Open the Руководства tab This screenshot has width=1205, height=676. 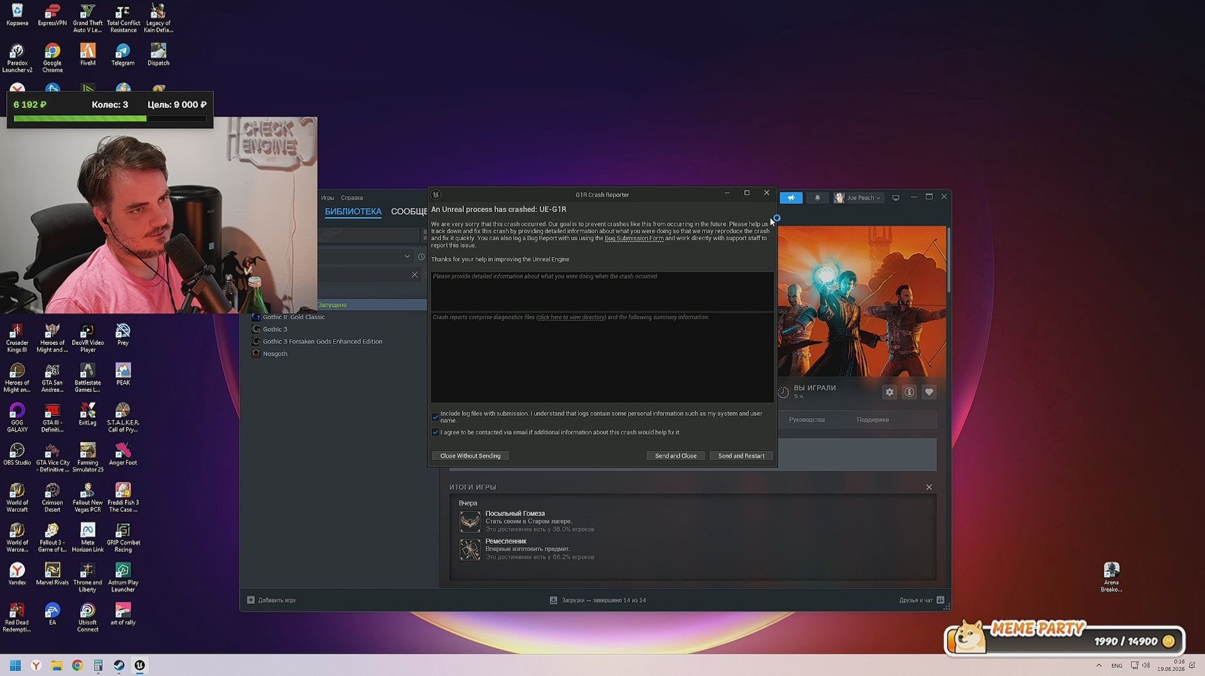point(806,420)
